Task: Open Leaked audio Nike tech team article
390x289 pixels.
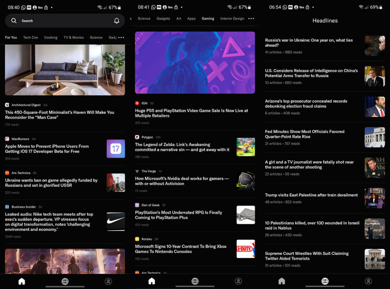Action: pyautogui.click(x=49, y=222)
